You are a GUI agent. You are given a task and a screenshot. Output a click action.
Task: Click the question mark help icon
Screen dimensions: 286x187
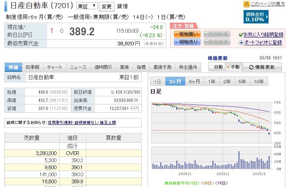point(246,4)
